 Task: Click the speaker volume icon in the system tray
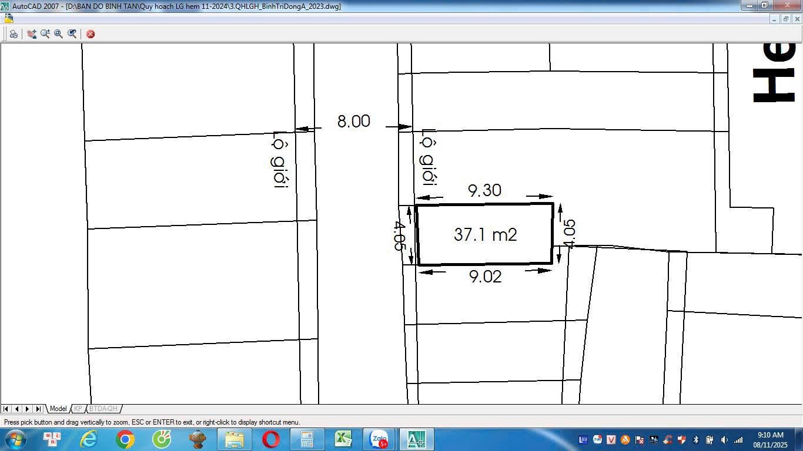tap(724, 440)
